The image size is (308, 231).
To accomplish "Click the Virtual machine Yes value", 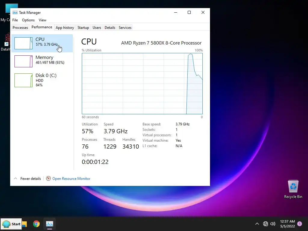I will tap(178, 140).
